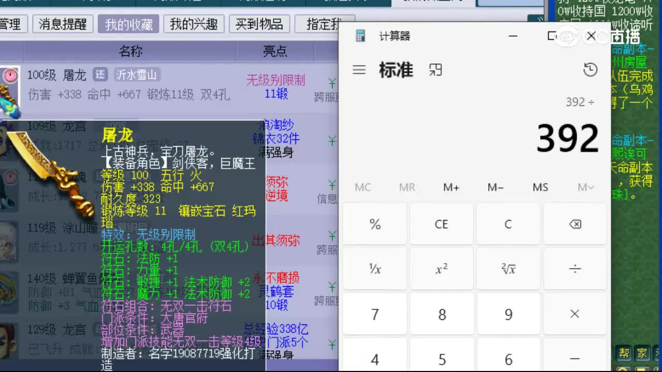Click the 还 tag on 屠龙 row
Screen dimensions: 662x372
click(x=100, y=74)
